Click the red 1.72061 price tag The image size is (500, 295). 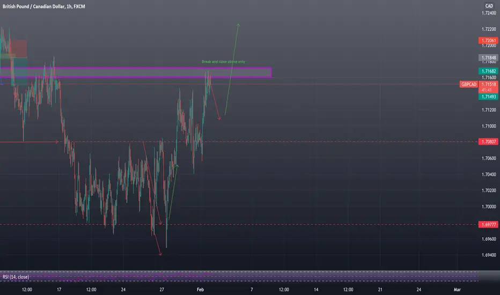pos(488,41)
